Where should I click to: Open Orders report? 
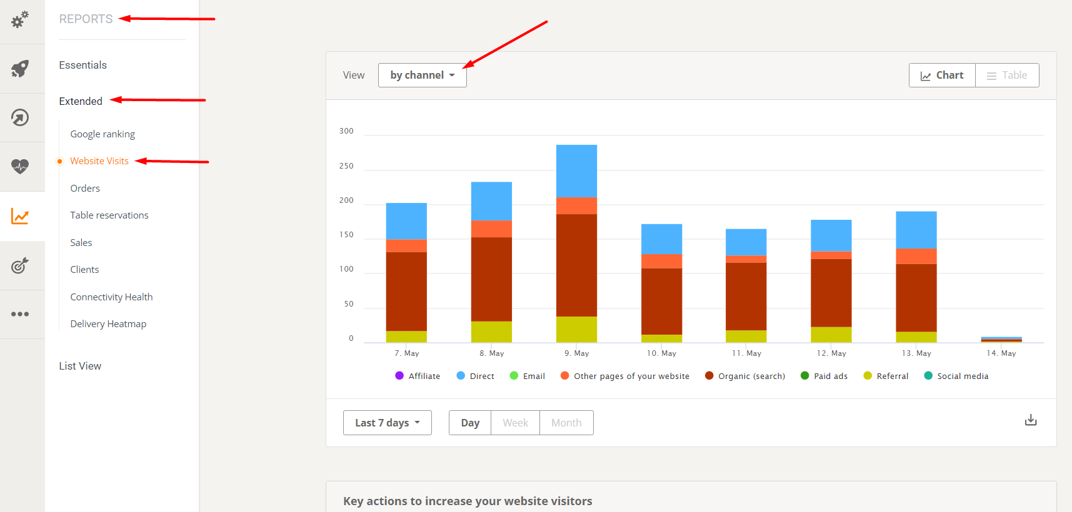pyautogui.click(x=85, y=189)
